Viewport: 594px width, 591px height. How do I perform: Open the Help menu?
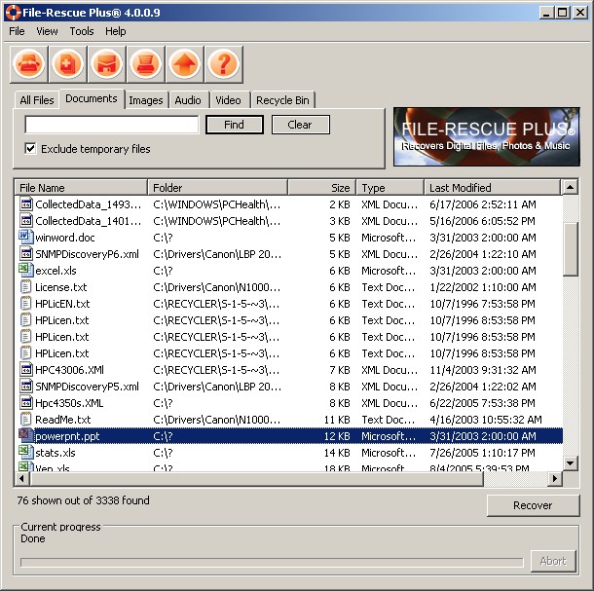[x=116, y=31]
